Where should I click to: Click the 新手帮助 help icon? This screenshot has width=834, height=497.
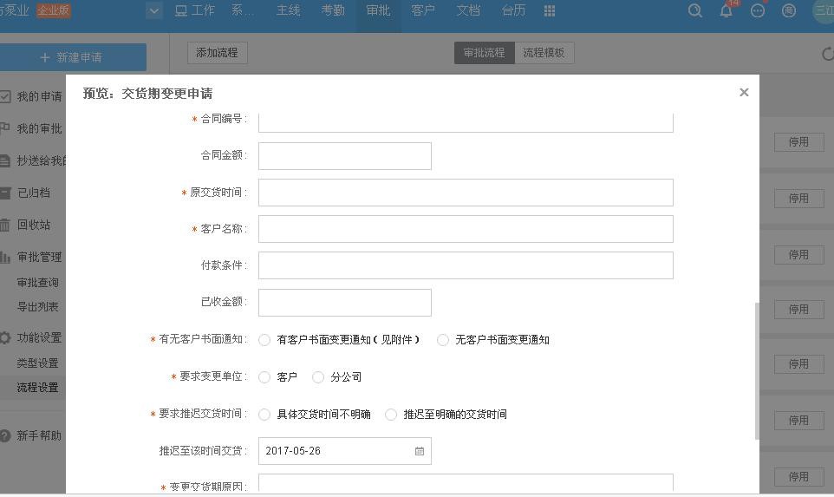(5, 435)
